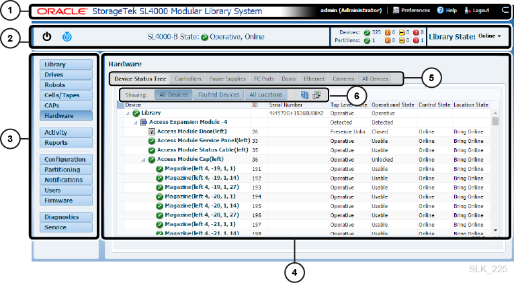The image size is (514, 283).
Task: Click status icon of Magazine(left 4, -20, 1, 1)
Action: (x=160, y=196)
